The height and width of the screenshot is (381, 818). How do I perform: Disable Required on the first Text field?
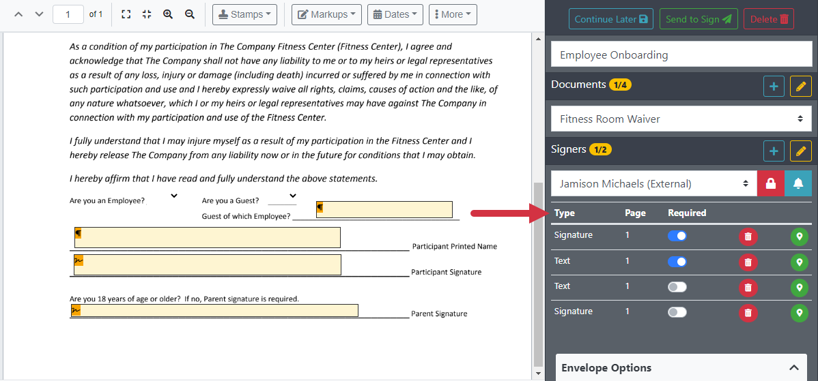pyautogui.click(x=677, y=262)
